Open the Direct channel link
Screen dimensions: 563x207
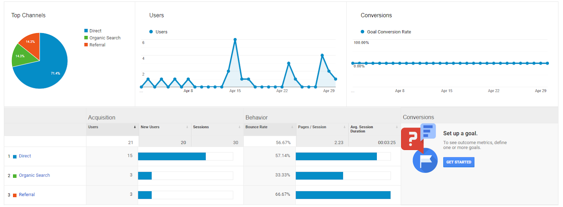tap(25, 156)
